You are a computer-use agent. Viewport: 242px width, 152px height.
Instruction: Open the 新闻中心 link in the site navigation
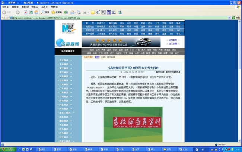101,23
